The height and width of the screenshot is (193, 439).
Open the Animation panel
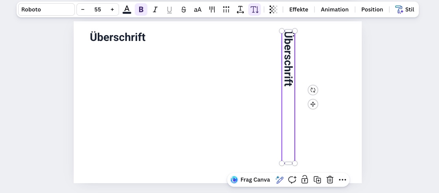[335, 9]
